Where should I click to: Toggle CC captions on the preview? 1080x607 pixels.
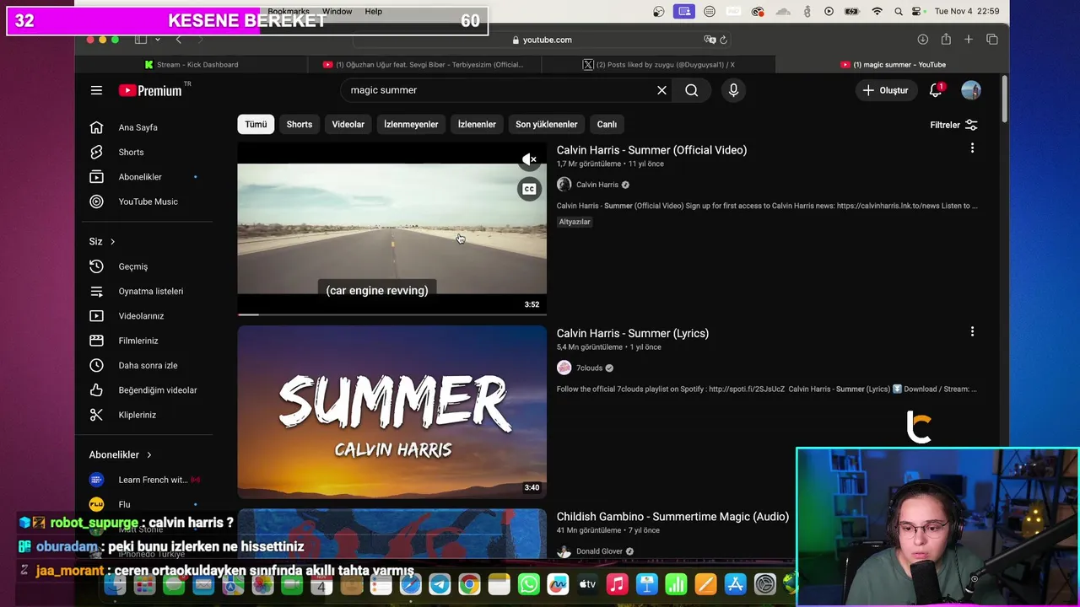[529, 189]
